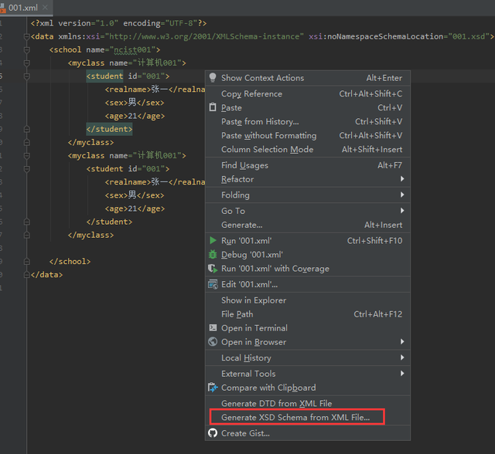
Task: Click the second </myclass> closing tag
Action: tap(90, 235)
